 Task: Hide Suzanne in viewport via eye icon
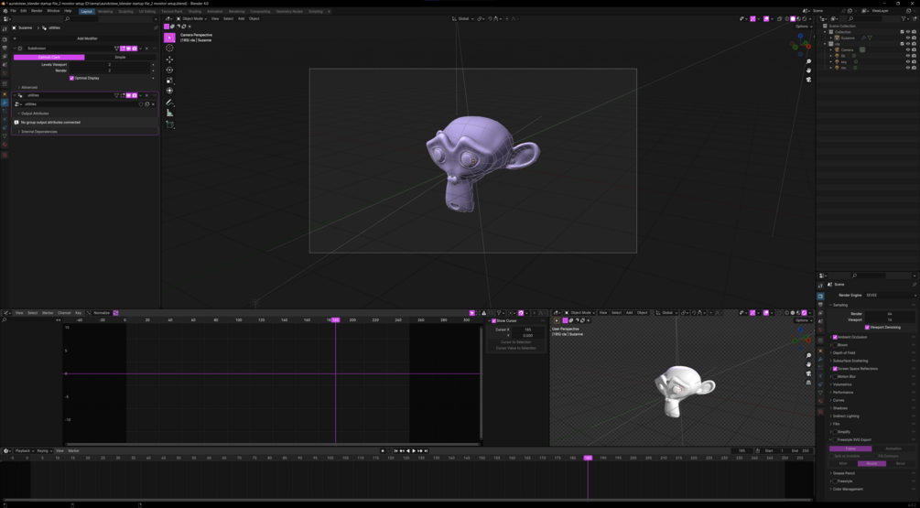click(x=908, y=38)
